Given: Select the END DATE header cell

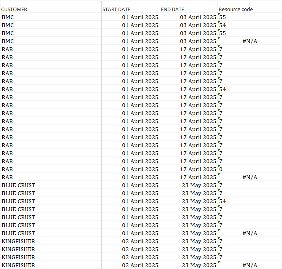Looking at the screenshot, I should pyautogui.click(x=189, y=7).
